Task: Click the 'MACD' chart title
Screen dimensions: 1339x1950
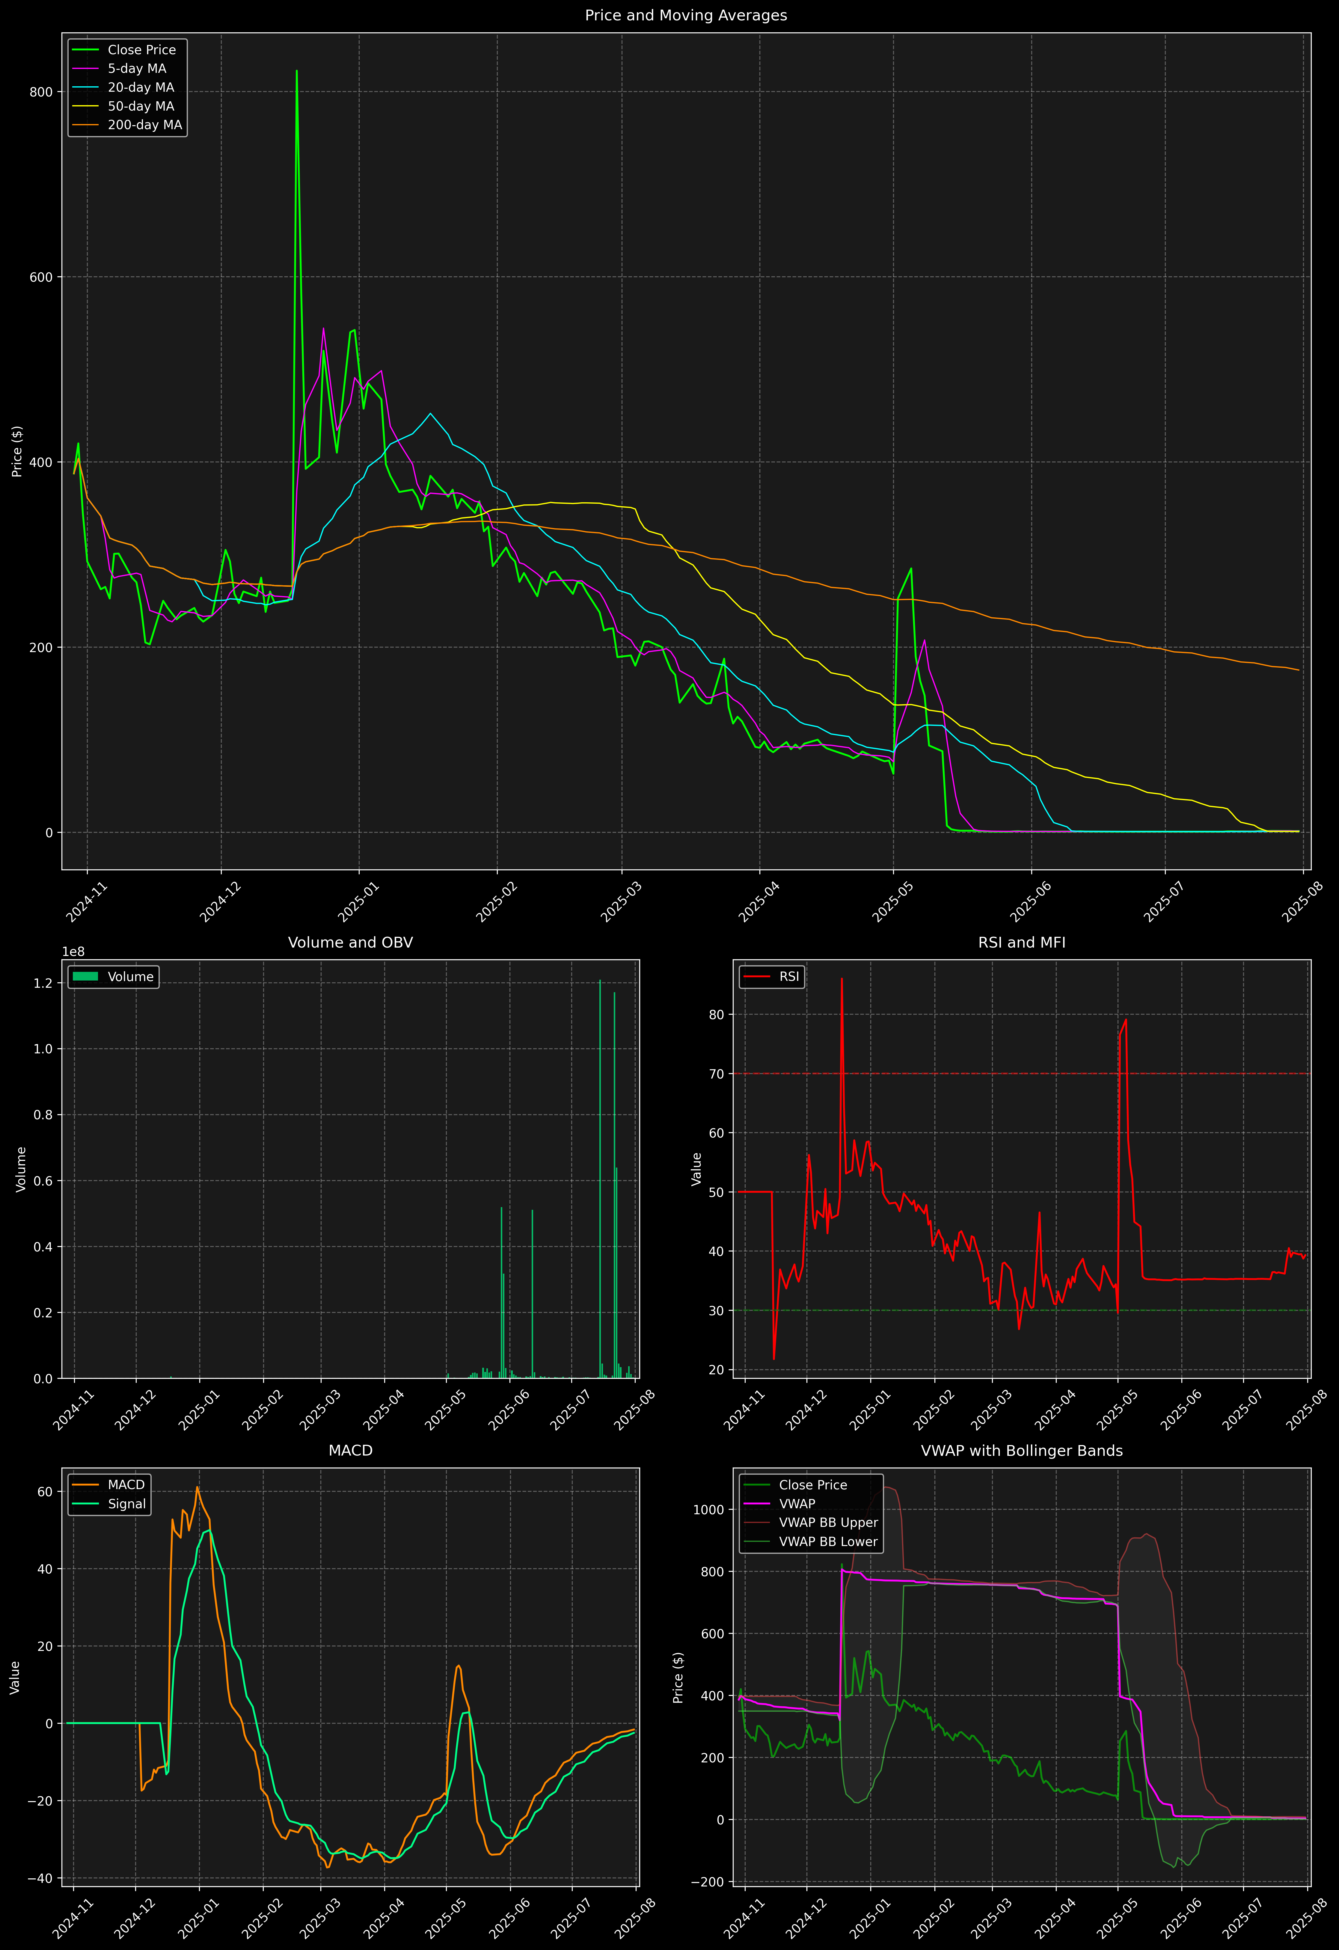Action: click(351, 1451)
